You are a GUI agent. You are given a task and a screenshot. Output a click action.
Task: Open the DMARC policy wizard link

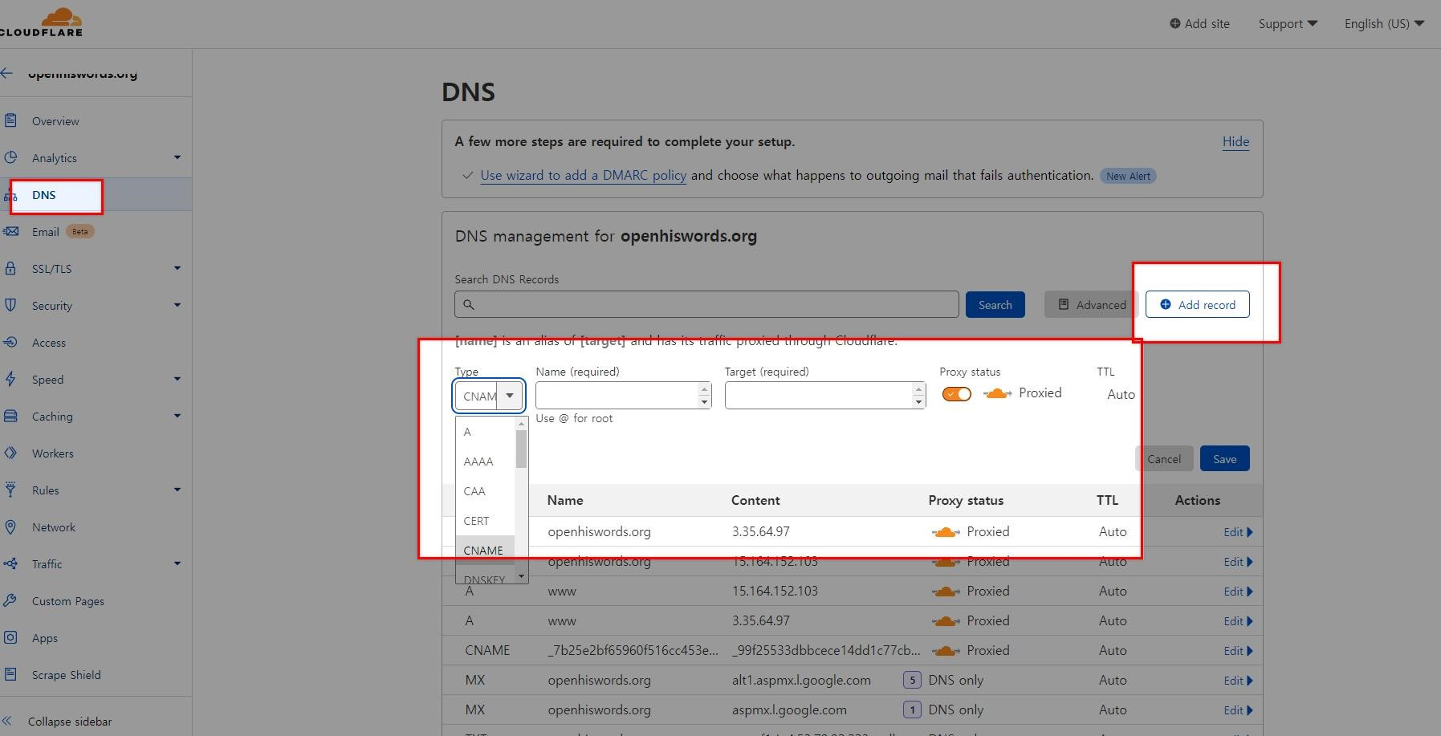tap(583, 176)
